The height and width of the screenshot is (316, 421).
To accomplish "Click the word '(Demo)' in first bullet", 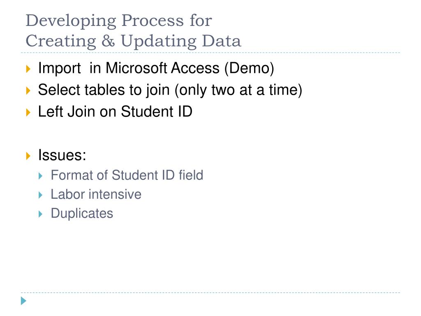I will point(249,68).
